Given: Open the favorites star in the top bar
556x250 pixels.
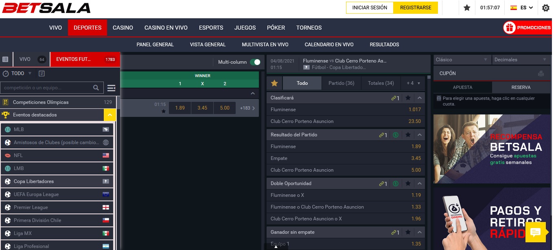Looking at the screenshot, I should (x=467, y=8).
